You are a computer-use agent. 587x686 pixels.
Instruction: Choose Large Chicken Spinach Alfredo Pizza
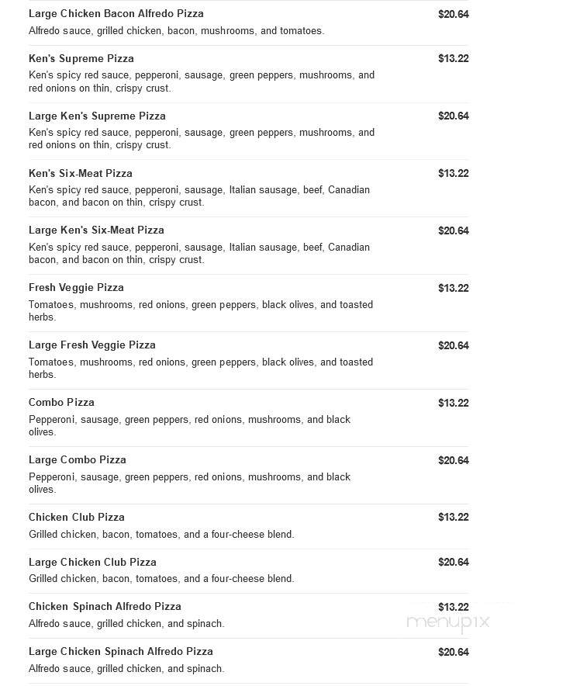coord(121,651)
